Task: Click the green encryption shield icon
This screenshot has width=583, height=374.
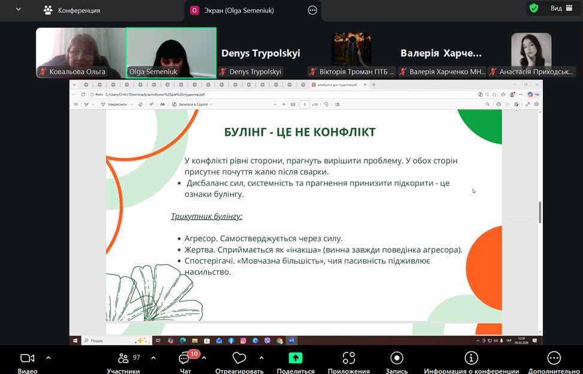Action: 533,8
